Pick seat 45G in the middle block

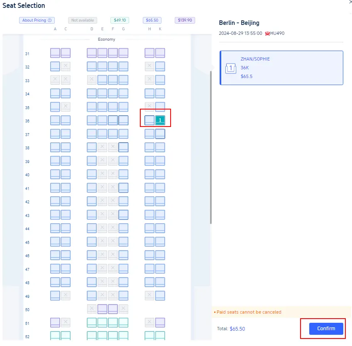[123, 242]
